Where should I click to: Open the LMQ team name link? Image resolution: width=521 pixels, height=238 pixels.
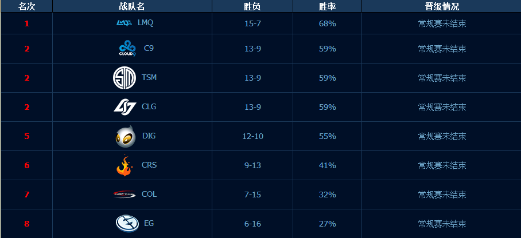point(146,23)
